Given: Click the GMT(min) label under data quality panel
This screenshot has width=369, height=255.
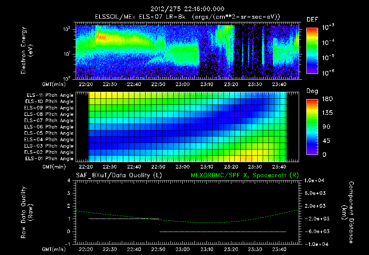Looking at the screenshot, I should (54, 249).
